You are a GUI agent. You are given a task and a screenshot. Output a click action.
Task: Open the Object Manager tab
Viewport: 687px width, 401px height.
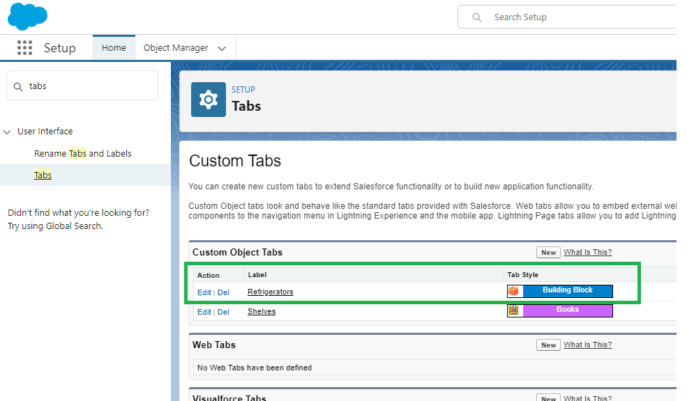[x=176, y=48]
